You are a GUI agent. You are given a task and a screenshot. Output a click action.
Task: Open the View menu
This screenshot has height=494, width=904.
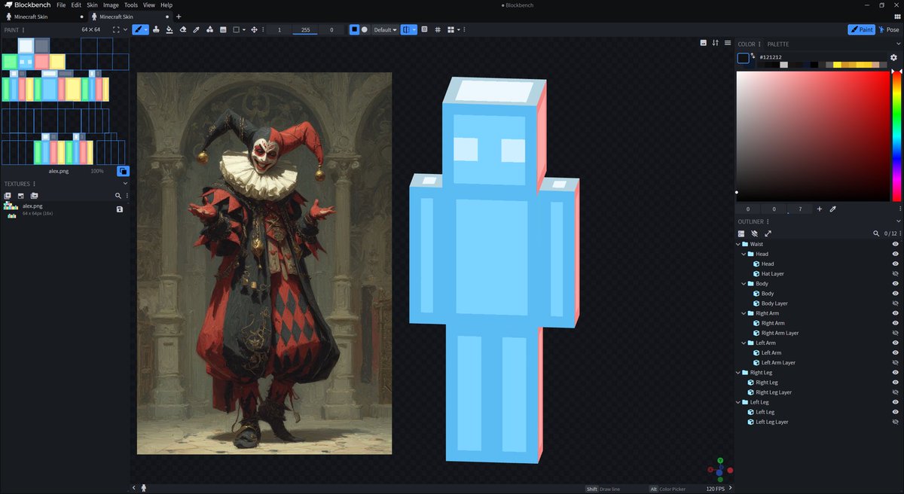[149, 5]
